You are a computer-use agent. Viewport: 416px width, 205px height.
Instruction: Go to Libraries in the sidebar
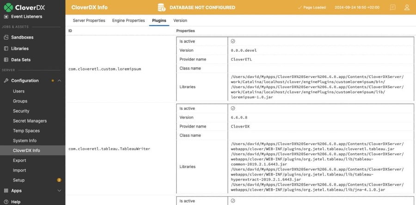pos(20,48)
